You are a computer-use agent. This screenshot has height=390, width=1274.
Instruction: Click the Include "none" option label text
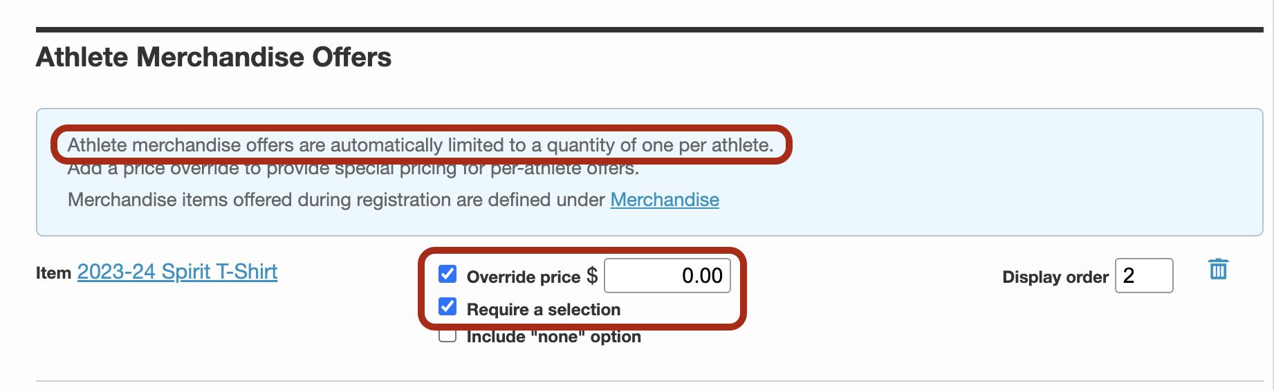tap(554, 337)
